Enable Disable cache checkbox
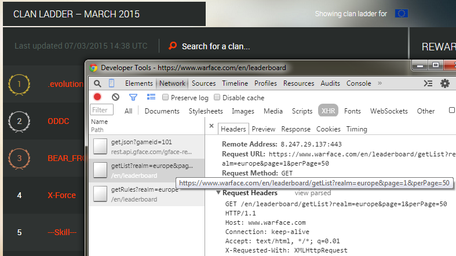The width and height of the screenshot is (456, 256). click(x=217, y=98)
